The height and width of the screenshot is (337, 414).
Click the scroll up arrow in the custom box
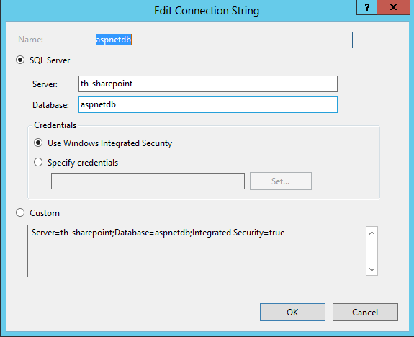tap(372, 233)
